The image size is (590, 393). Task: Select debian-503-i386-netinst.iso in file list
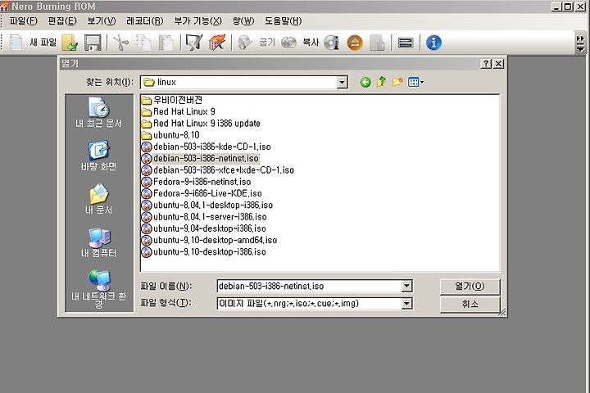(x=200, y=158)
